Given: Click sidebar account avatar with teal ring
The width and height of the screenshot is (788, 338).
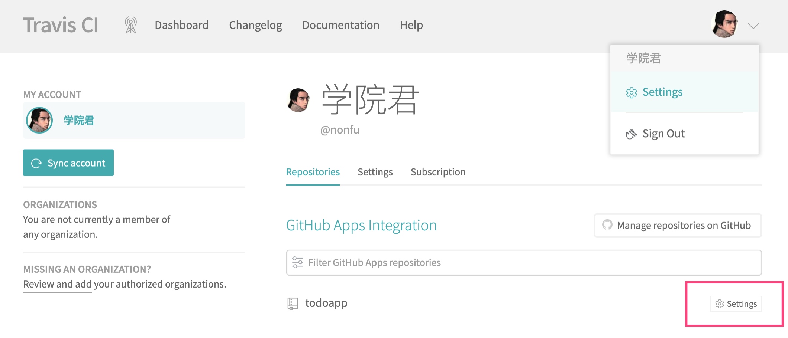Looking at the screenshot, I should pos(39,120).
